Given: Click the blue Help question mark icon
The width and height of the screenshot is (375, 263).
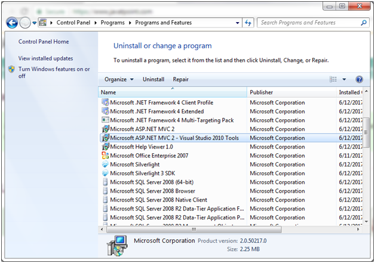Looking at the screenshot, I should (359, 79).
